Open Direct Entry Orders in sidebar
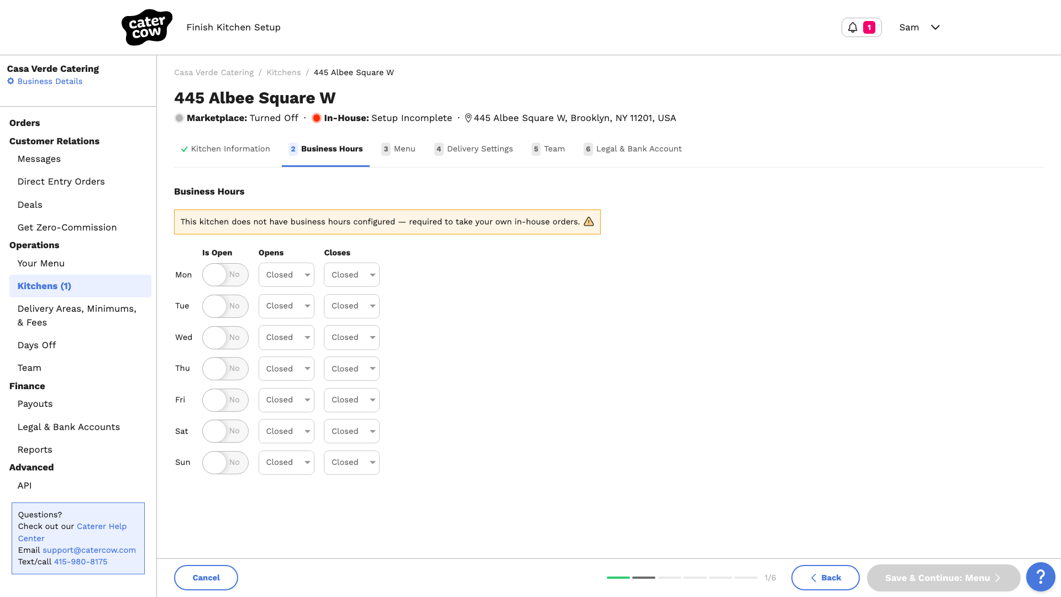The height and width of the screenshot is (597, 1061). (x=61, y=182)
